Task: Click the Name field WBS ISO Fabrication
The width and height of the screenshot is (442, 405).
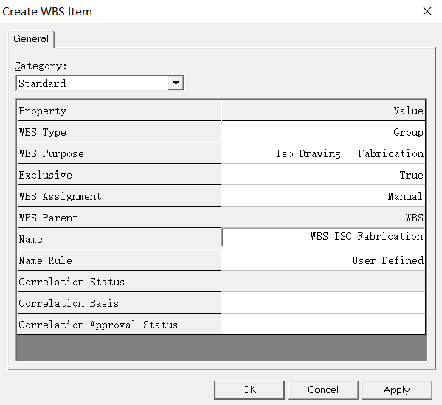Action: pos(323,238)
